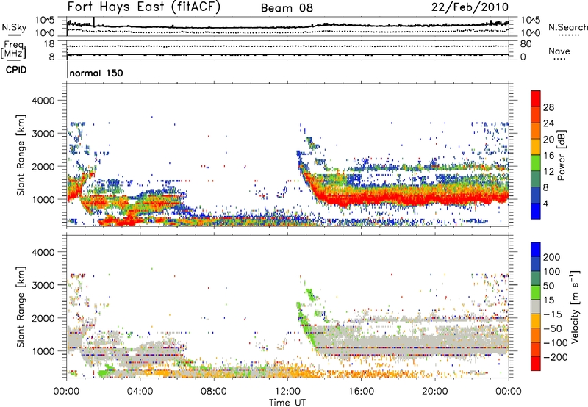Click the 'Velocity [m s-1]' color bar title
This screenshot has width=588, height=407.
click(x=575, y=306)
